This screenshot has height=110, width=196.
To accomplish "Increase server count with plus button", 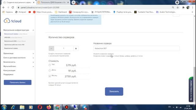I will coord(76,48).
